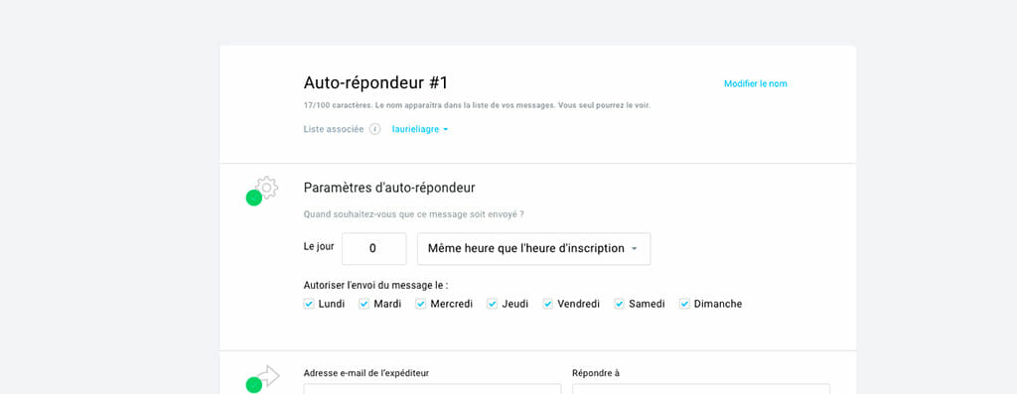
Task: Click the Modifier le nom link
Action: coord(756,83)
